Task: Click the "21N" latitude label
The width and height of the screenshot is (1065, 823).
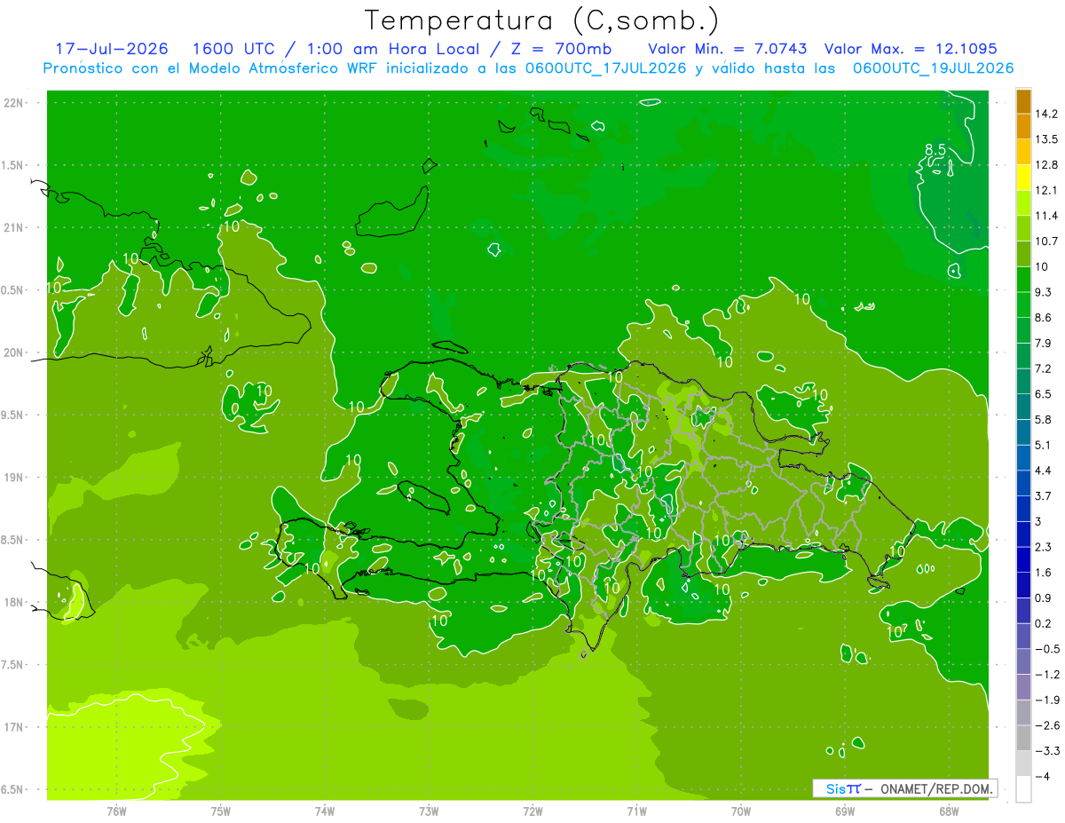Action: tap(14, 227)
